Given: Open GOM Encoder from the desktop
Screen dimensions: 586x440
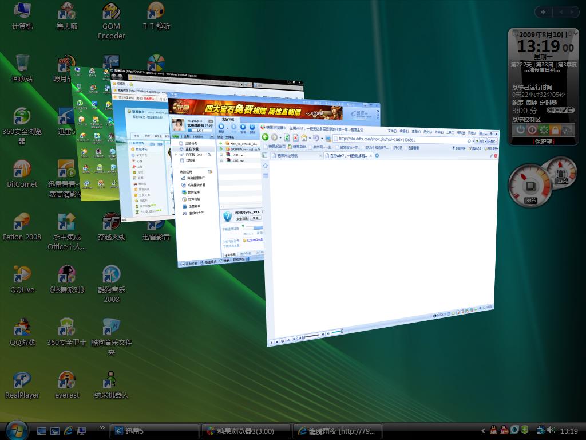Looking at the screenshot, I should click(112, 21).
